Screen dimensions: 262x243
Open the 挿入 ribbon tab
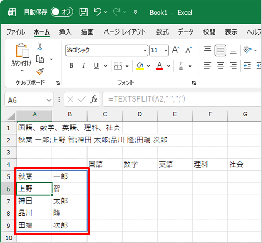[x=65, y=32]
